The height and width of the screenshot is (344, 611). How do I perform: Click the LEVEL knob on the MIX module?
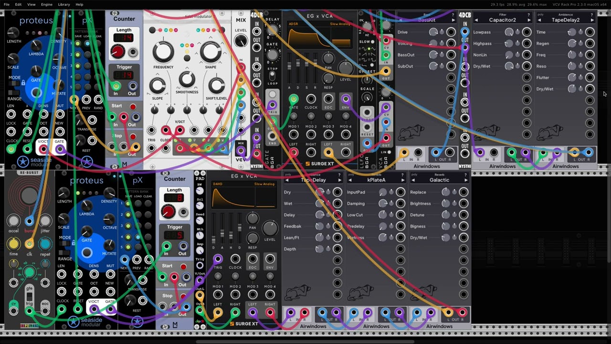241,41
